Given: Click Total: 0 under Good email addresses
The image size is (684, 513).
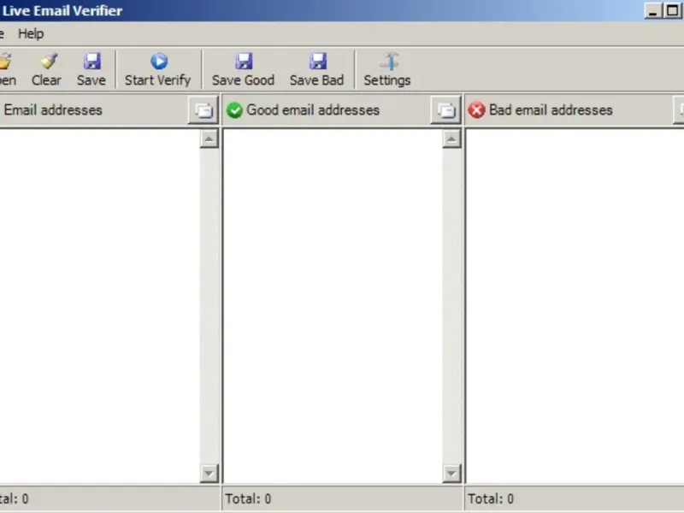Looking at the screenshot, I should (248, 498).
